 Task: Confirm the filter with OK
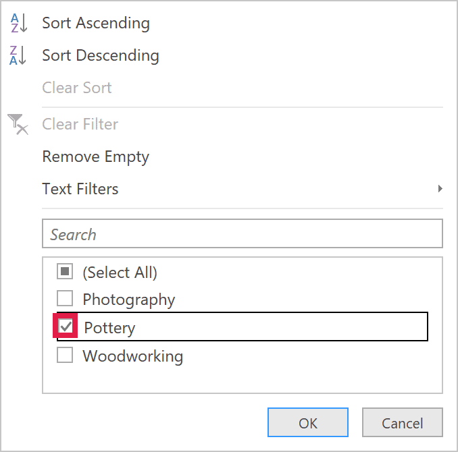(x=308, y=422)
